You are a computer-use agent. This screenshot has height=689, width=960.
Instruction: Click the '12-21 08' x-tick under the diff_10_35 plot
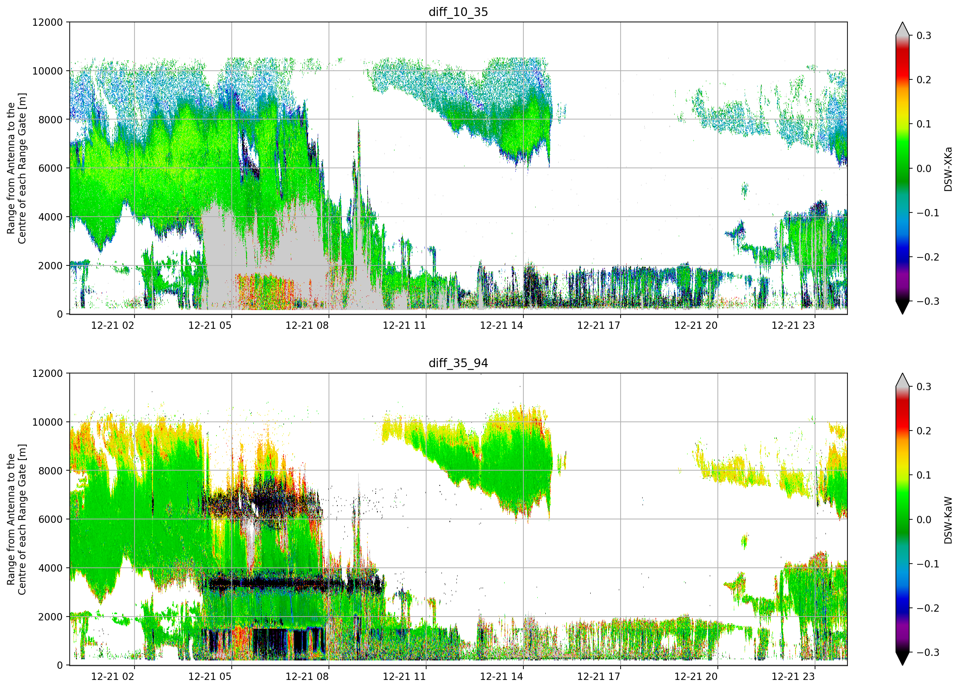pyautogui.click(x=307, y=325)
